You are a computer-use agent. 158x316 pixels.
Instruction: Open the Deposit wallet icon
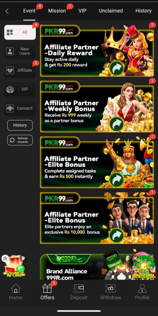(x=79, y=288)
